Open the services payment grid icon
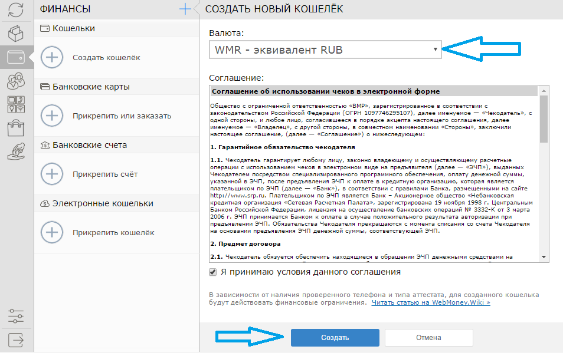This screenshot has height=356, width=563. click(16, 104)
